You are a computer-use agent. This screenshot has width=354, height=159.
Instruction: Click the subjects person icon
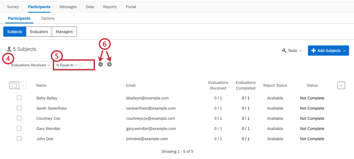[x=9, y=49]
